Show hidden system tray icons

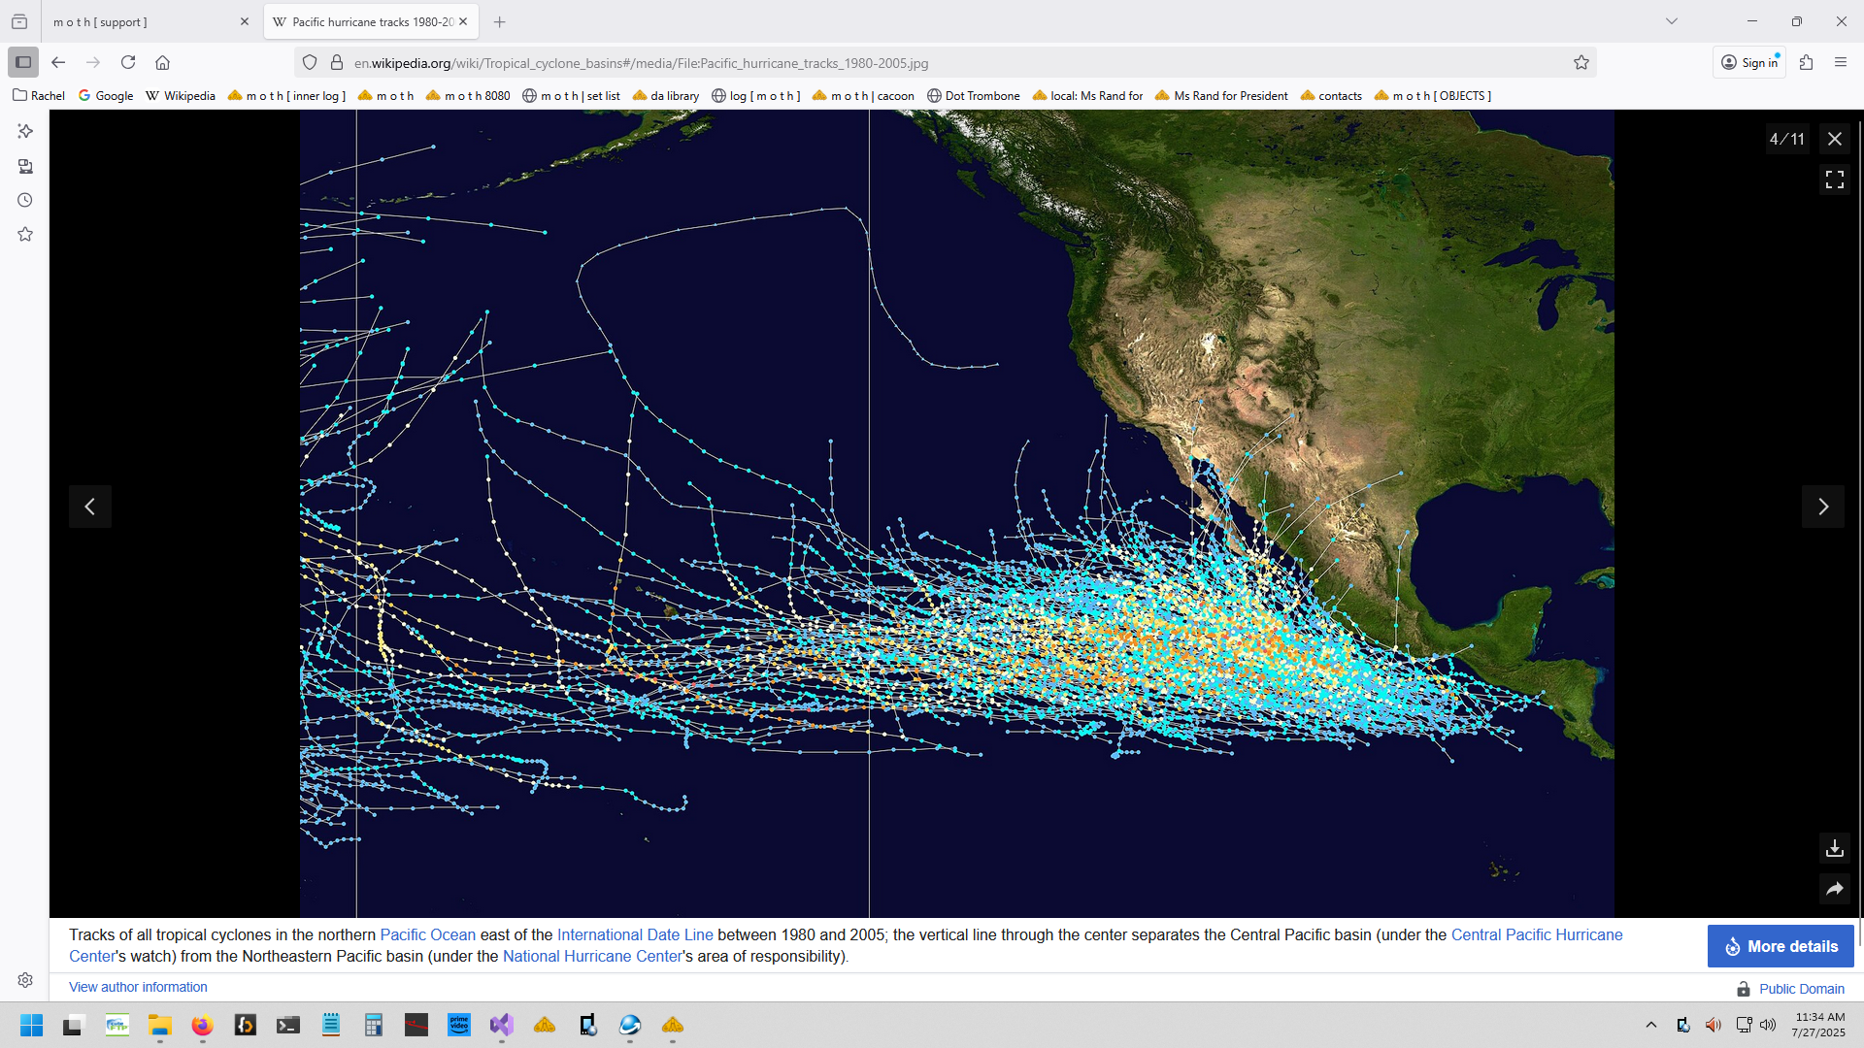(x=1650, y=1025)
